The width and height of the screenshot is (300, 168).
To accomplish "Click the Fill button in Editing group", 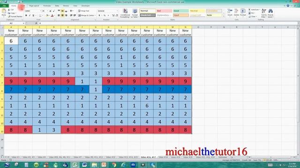I will coord(252,13).
